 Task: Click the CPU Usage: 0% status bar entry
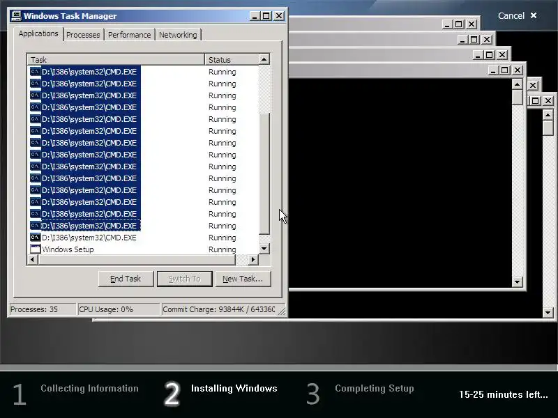coord(119,309)
